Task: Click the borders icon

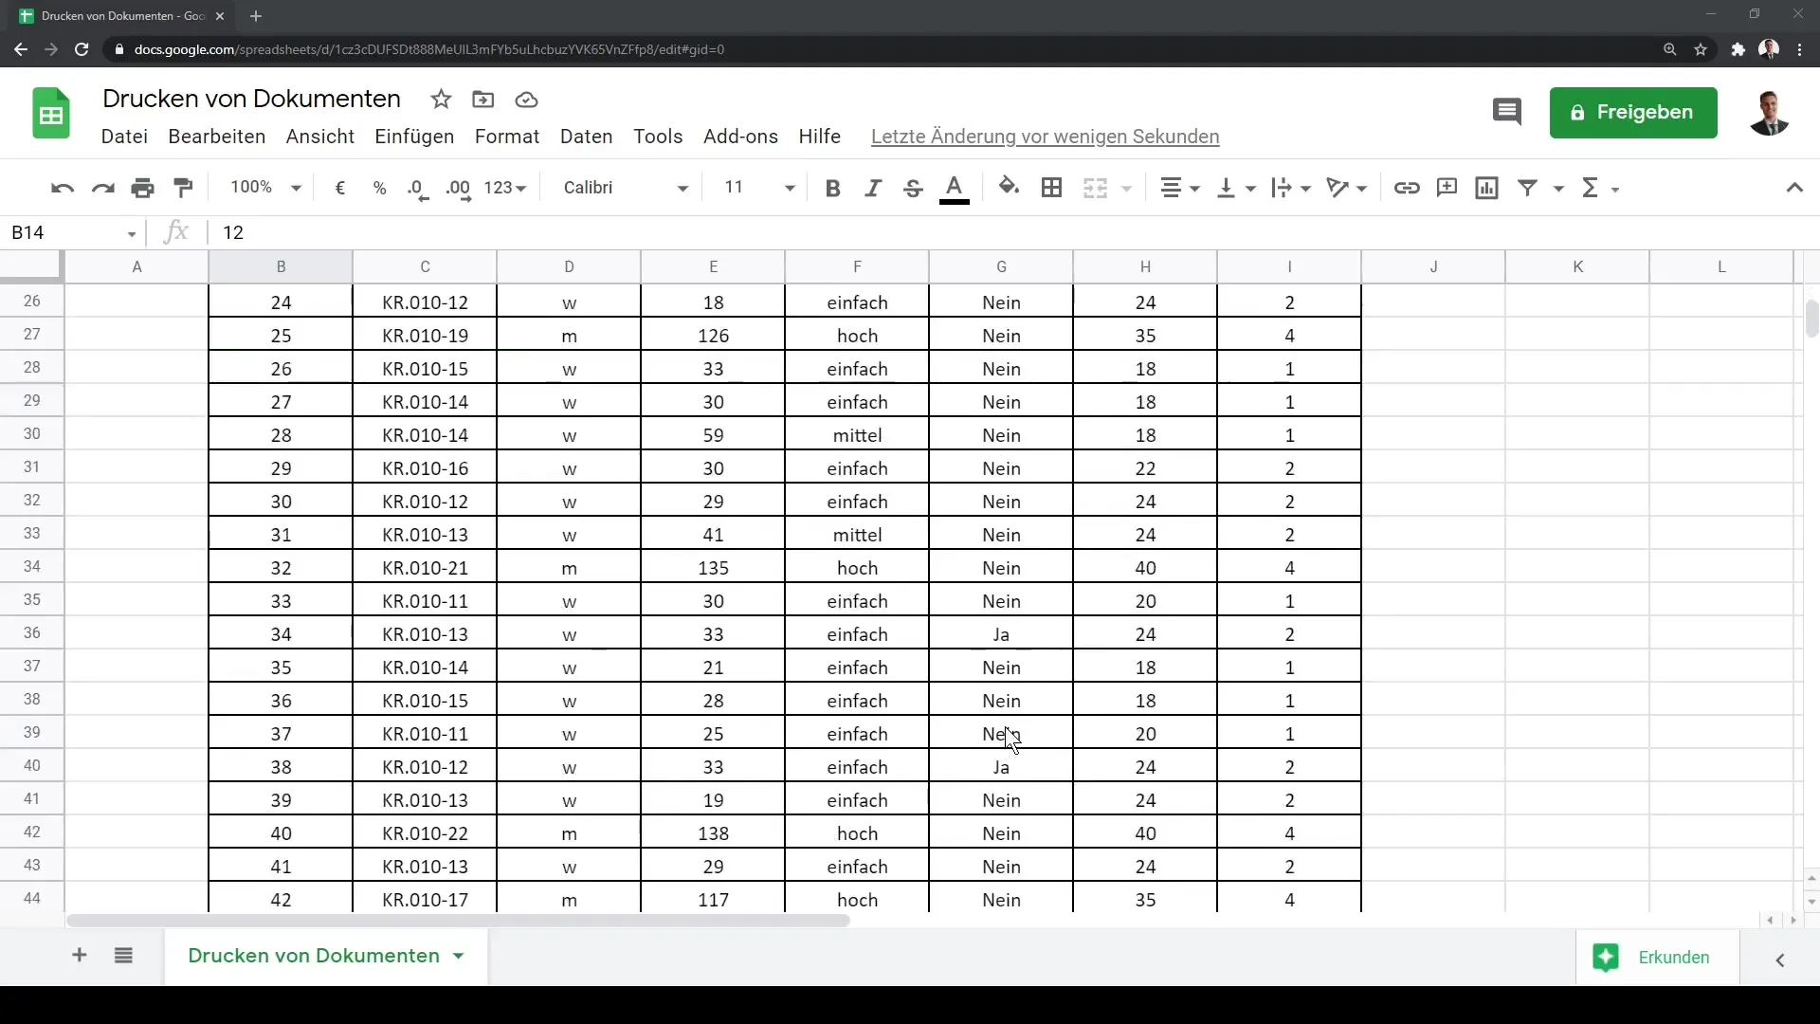Action: [1052, 188]
